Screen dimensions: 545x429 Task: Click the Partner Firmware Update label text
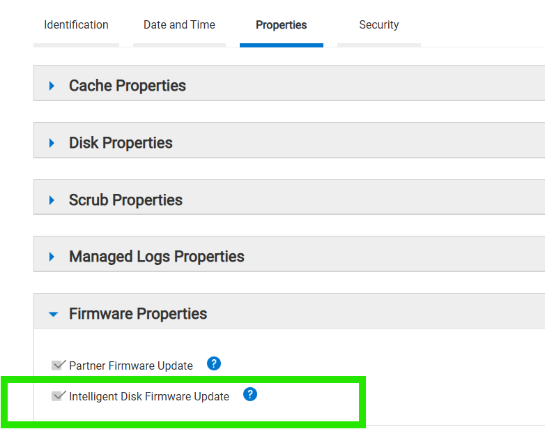click(131, 366)
